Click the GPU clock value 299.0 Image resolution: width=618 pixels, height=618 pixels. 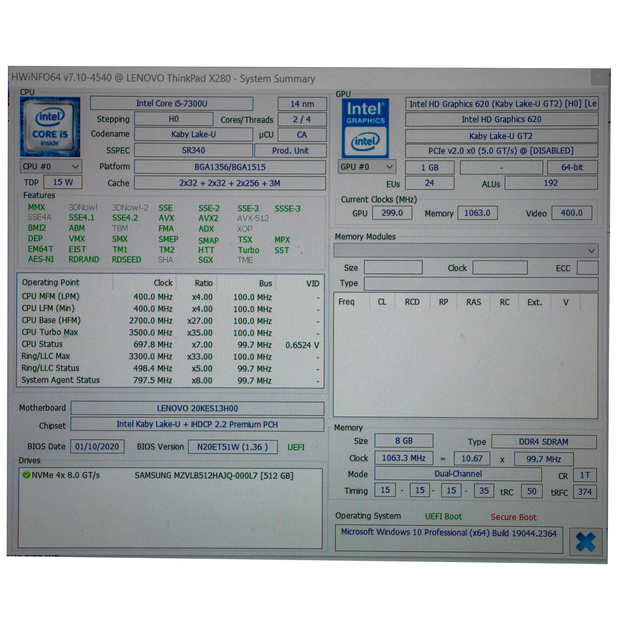(x=392, y=213)
